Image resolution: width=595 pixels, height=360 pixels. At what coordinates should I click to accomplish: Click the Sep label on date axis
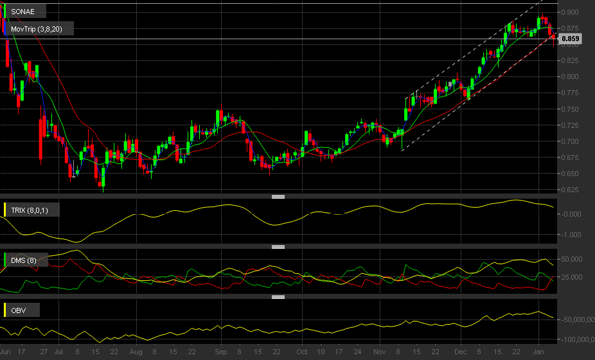pyautogui.click(x=221, y=352)
